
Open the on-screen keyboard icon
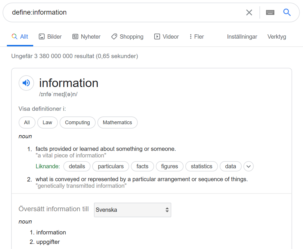pyautogui.click(x=270, y=13)
